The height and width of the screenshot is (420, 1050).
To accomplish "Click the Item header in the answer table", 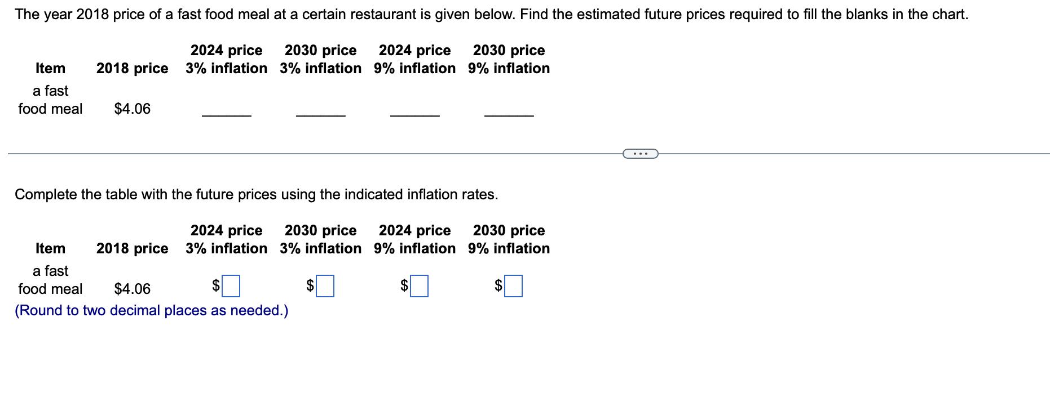I will click(x=50, y=248).
